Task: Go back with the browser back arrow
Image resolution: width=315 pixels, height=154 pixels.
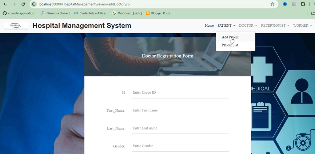Action: [x=6, y=4]
